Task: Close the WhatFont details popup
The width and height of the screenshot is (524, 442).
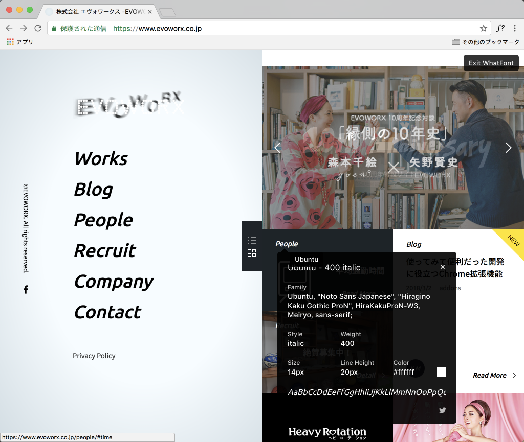Action: point(443,267)
